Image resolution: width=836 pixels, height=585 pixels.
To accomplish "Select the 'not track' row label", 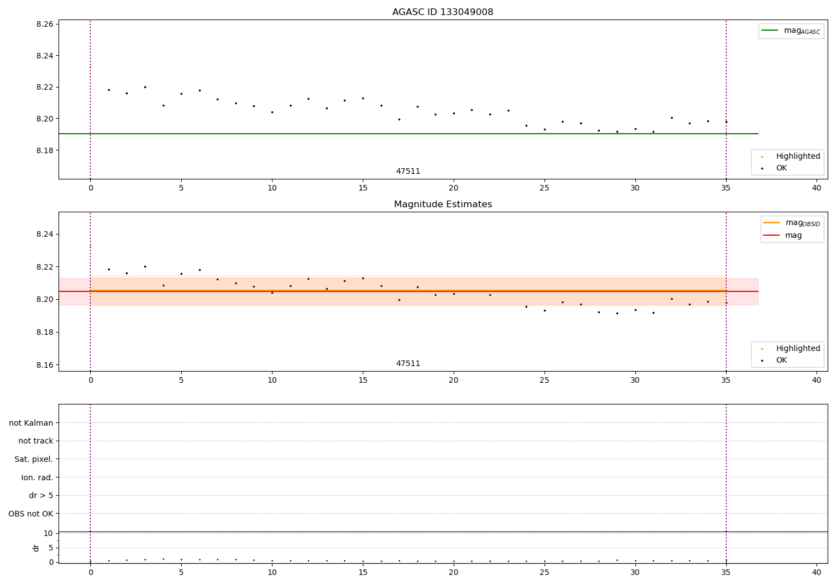I will 36,441.
